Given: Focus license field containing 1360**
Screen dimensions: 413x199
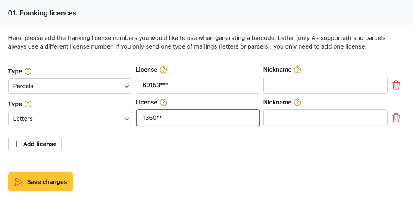Looking at the screenshot, I should point(198,118).
